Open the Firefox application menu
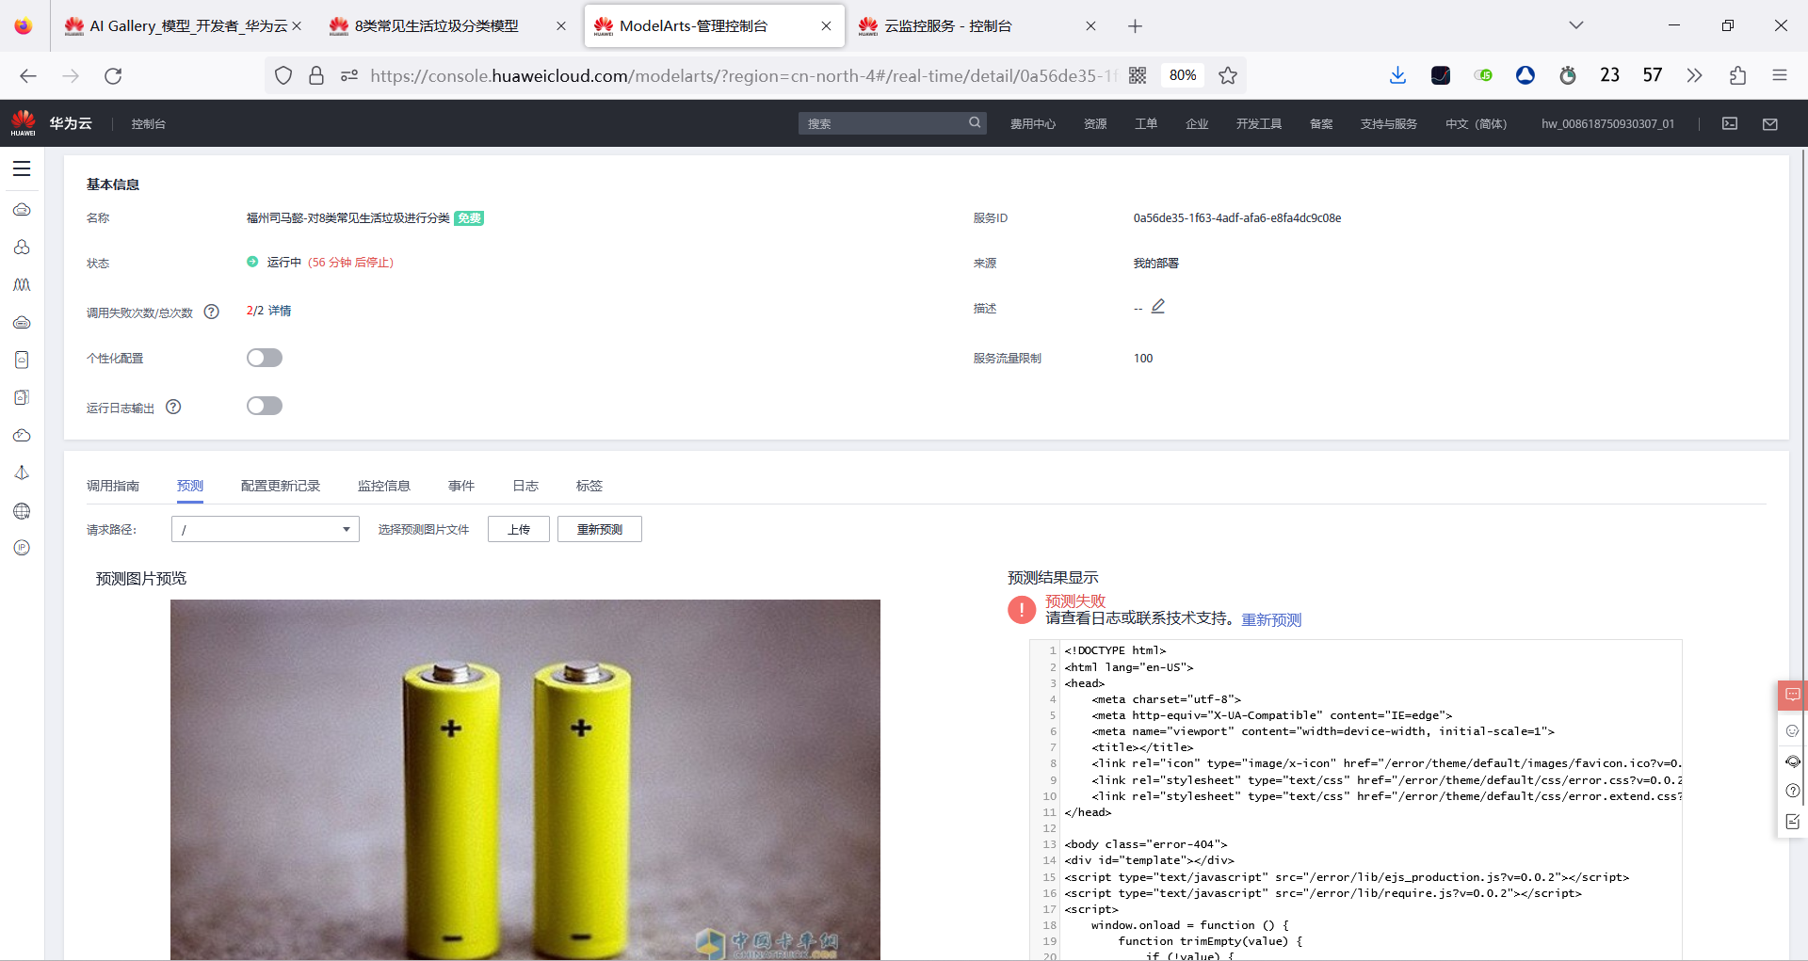The image size is (1808, 961). pos(1780,75)
